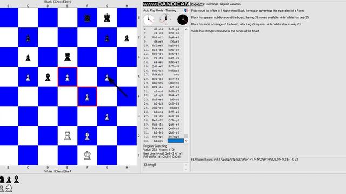Image resolution: width=346 pixels, height=194 pixels.
Task: Select the white pawn on g3
Action: pyautogui.click(x=107, y=117)
